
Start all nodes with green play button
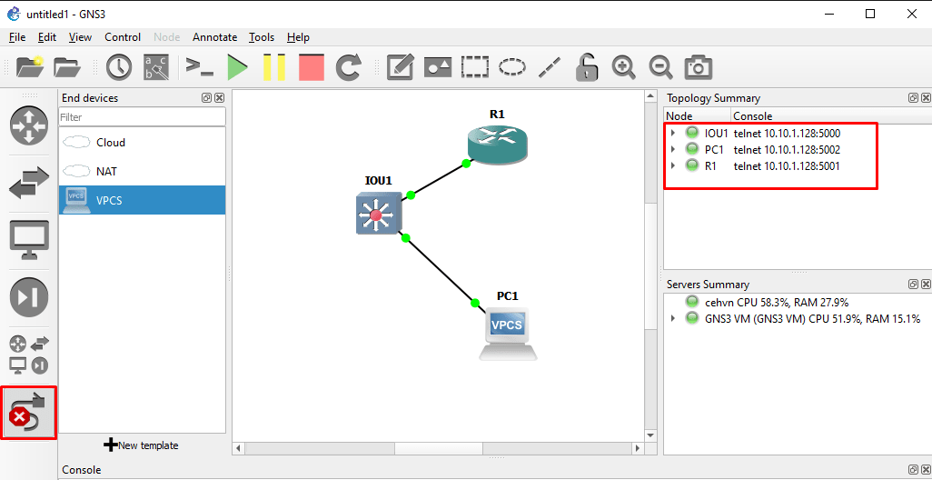[238, 67]
